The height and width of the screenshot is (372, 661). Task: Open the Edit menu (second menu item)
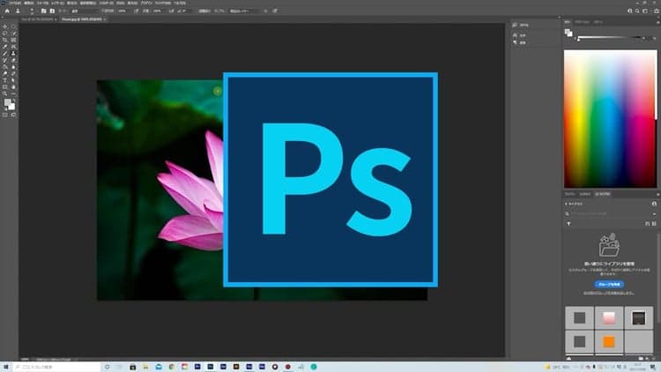(x=29, y=3)
